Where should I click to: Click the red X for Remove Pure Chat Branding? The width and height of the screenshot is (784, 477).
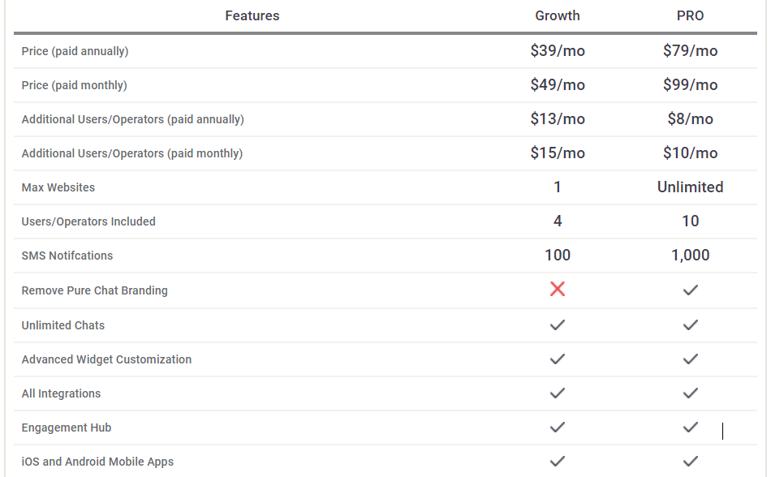tap(557, 289)
